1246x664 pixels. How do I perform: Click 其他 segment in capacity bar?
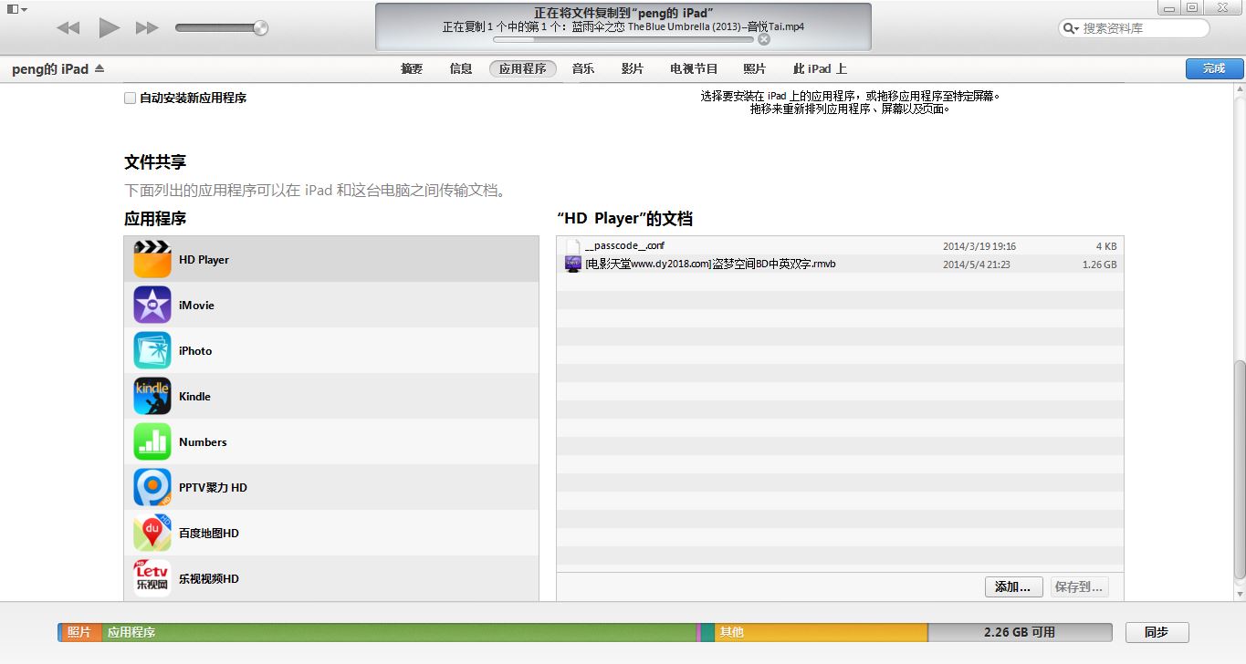[822, 632]
